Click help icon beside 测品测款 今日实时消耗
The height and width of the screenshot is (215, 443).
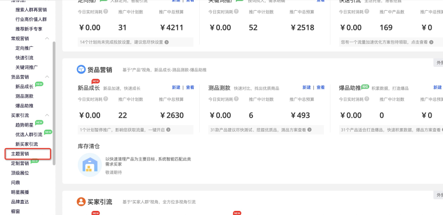236,99
